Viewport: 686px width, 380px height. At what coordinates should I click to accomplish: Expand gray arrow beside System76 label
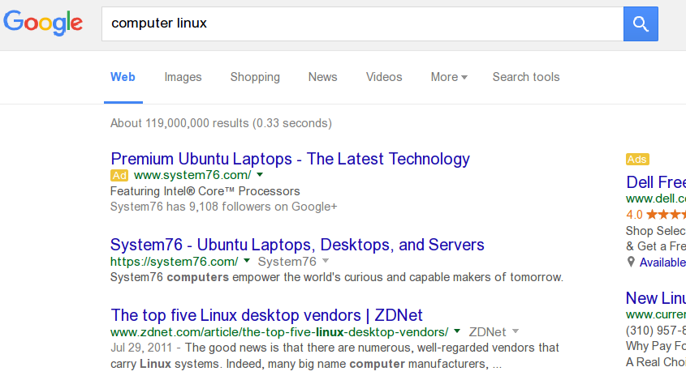pos(325,261)
